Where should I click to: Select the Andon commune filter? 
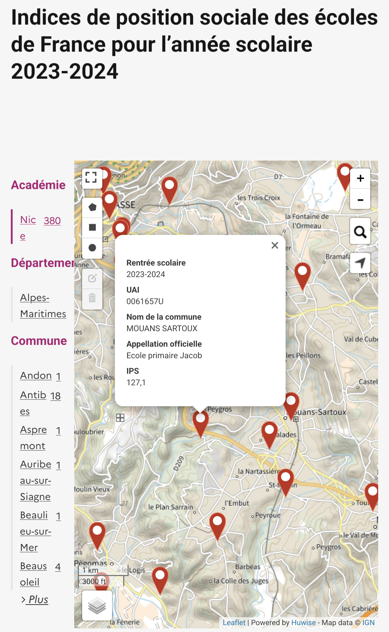click(x=36, y=376)
